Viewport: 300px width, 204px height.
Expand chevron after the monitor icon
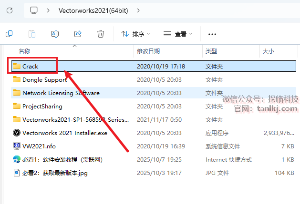click(x=48, y=10)
